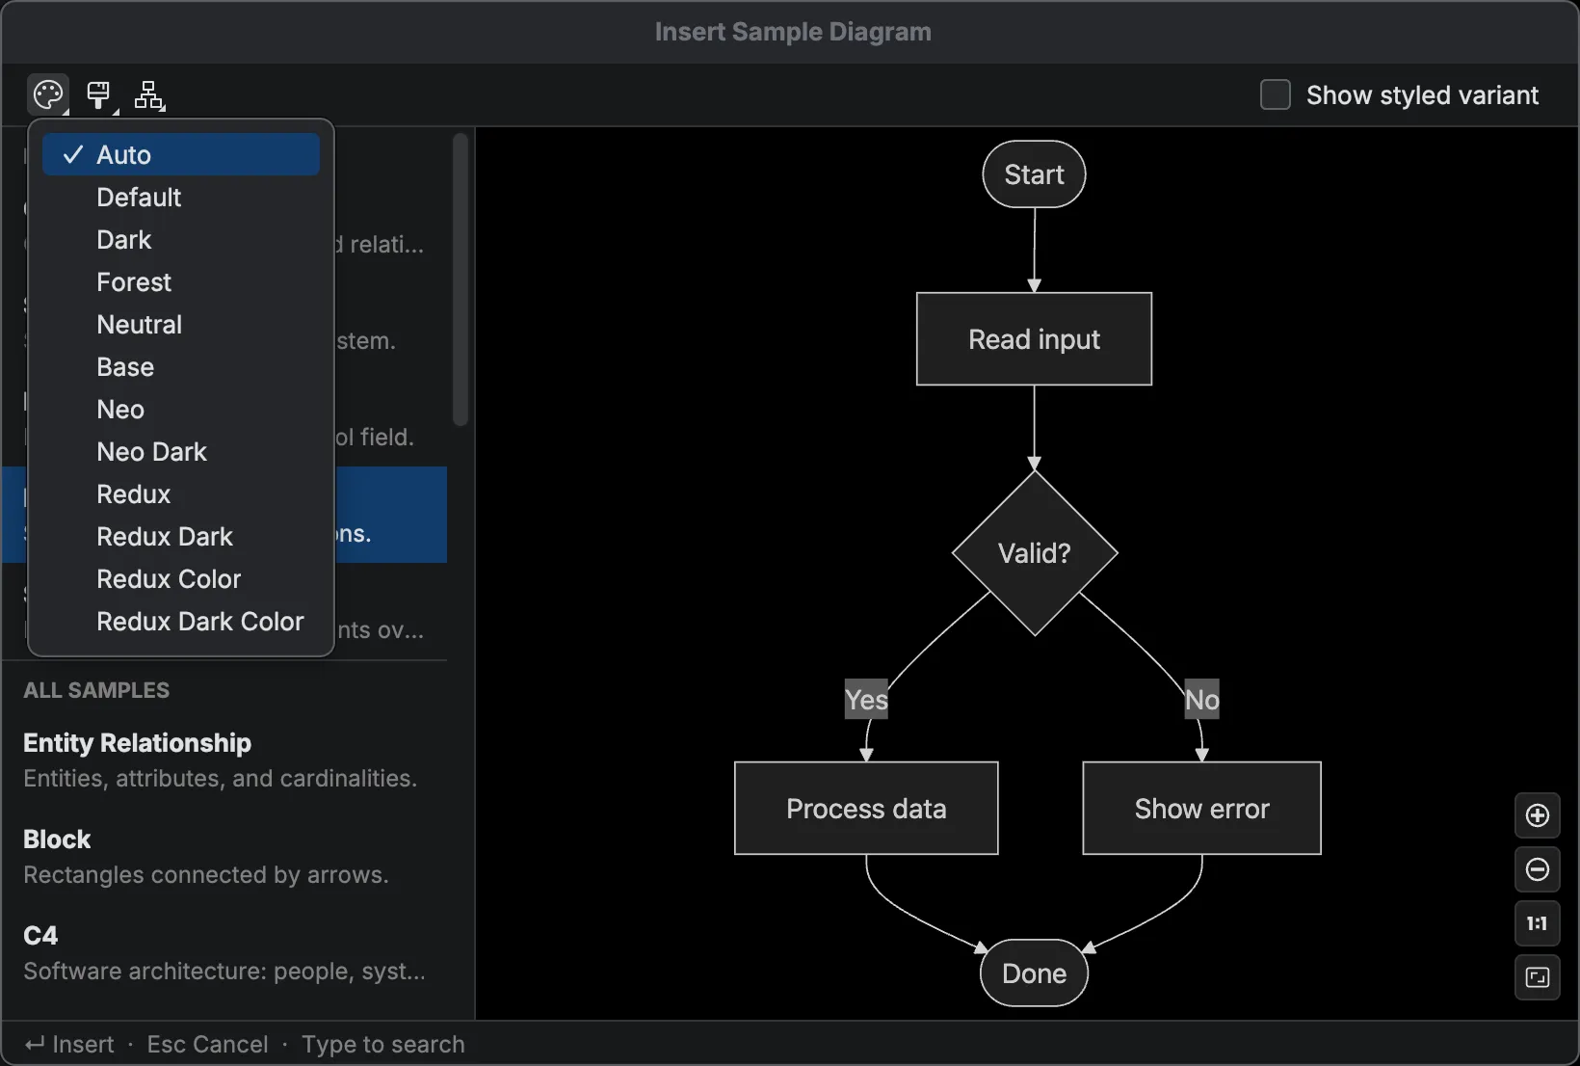Image resolution: width=1580 pixels, height=1066 pixels.
Task: Click the Insert hint in the footer
Action: point(69,1045)
